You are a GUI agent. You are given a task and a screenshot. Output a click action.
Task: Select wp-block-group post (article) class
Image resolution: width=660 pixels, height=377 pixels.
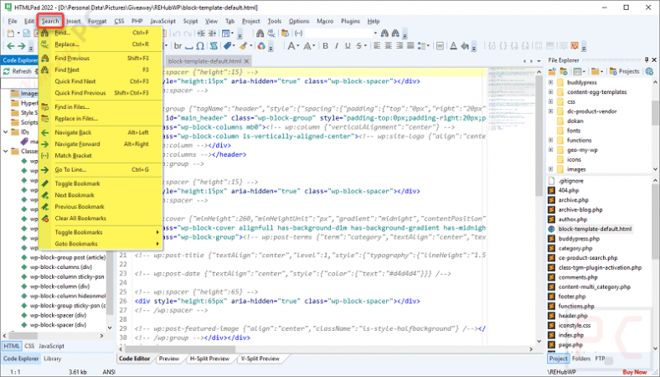(x=68, y=257)
